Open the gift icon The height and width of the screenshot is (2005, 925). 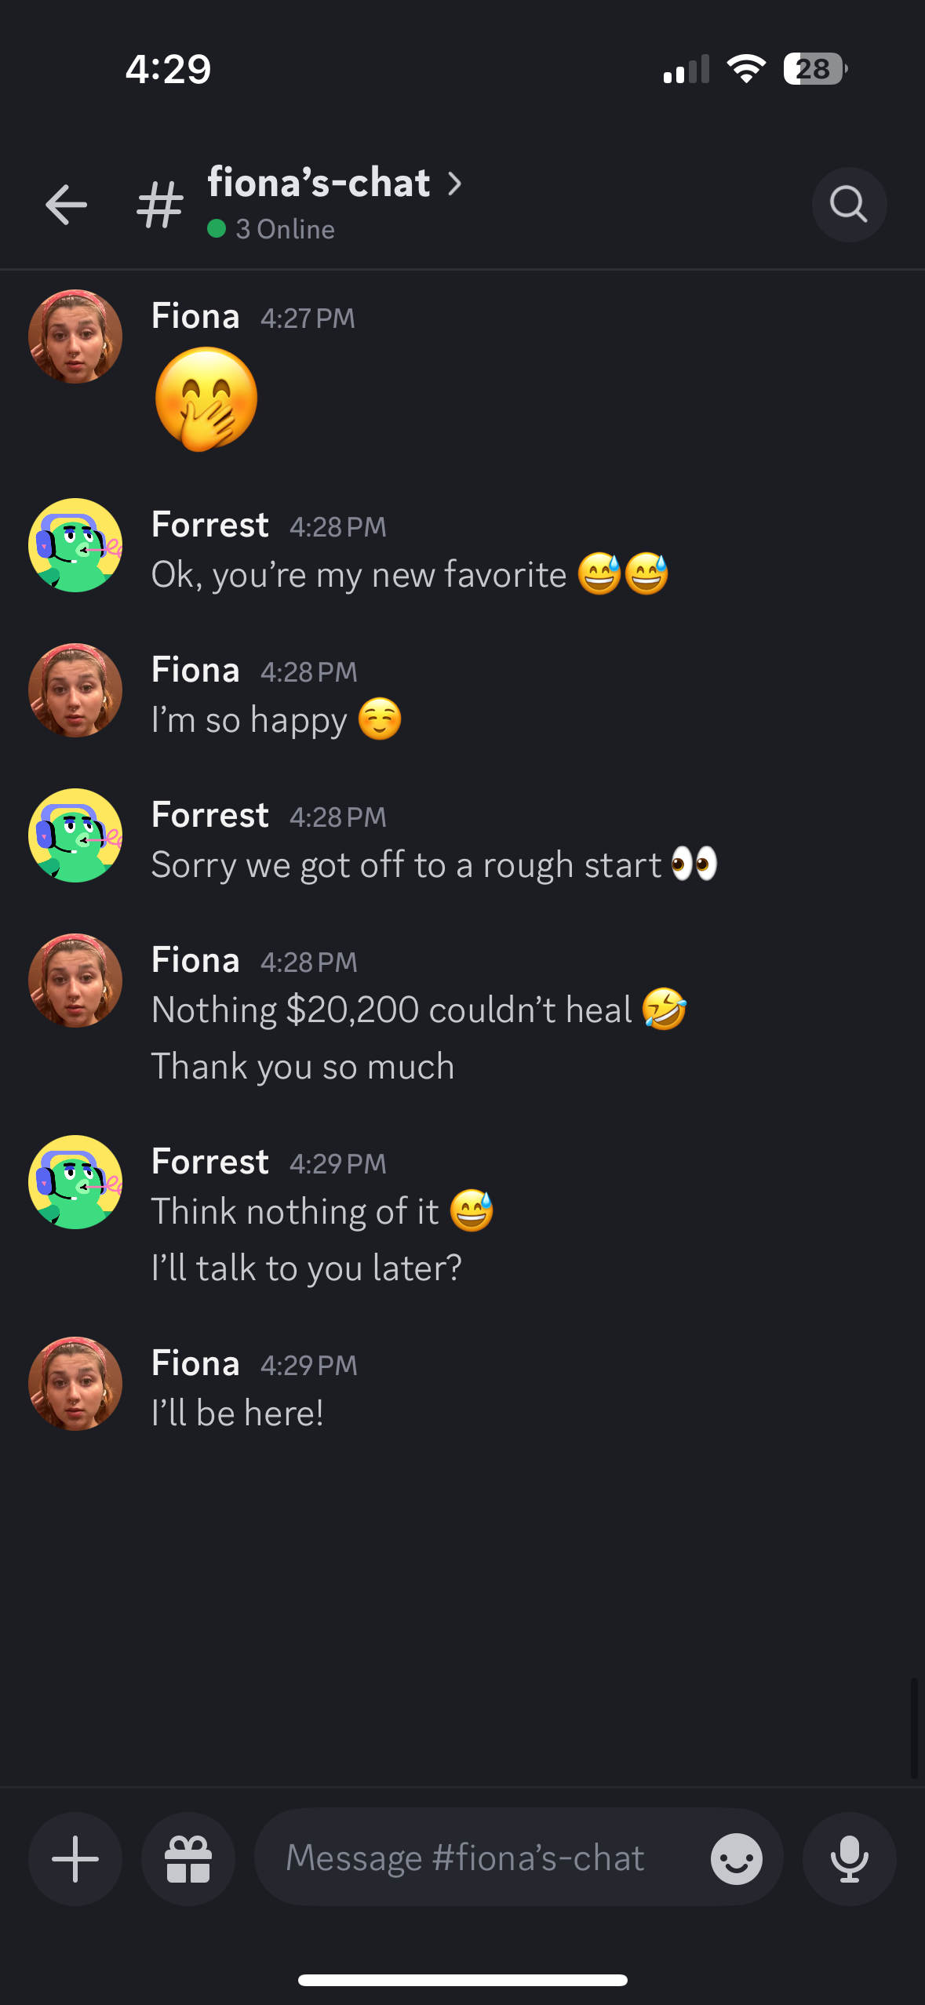tap(188, 1858)
